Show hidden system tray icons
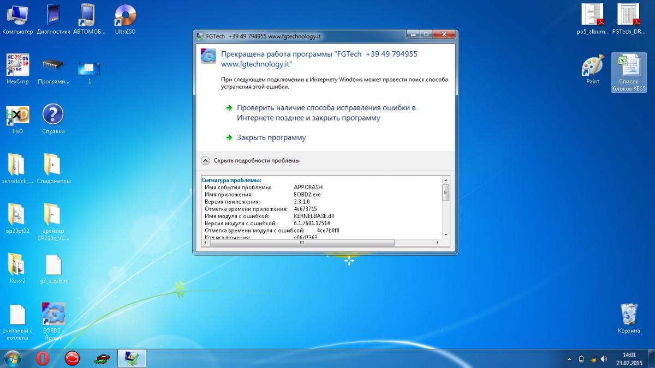The image size is (655, 368). (569, 359)
